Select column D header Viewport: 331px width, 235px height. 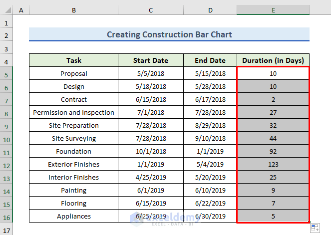pos(210,10)
